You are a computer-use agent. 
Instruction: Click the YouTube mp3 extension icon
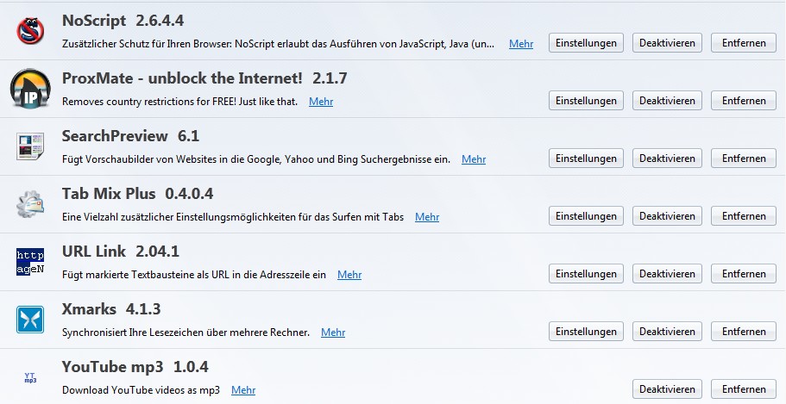tap(30, 378)
